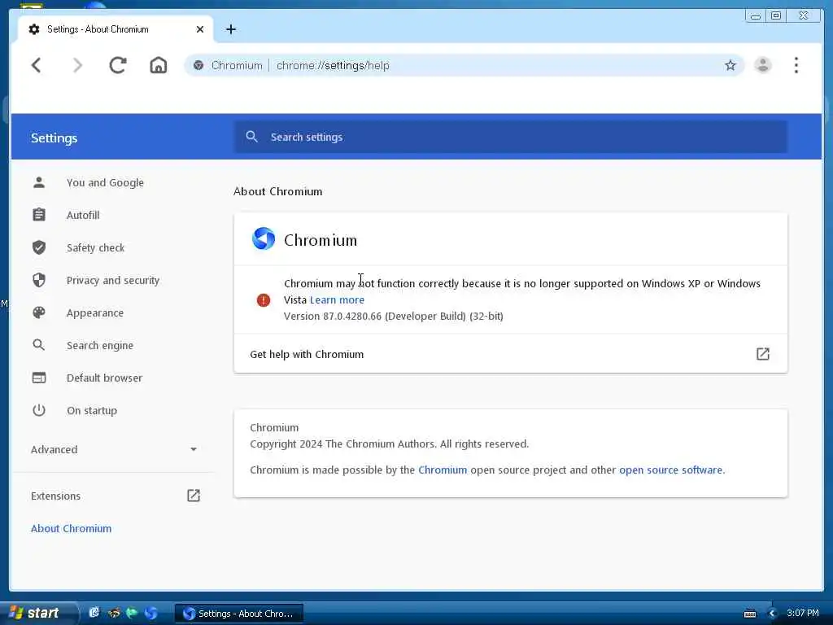The width and height of the screenshot is (833, 625).
Task: Expand the Advanced settings section
Action: pos(114,449)
